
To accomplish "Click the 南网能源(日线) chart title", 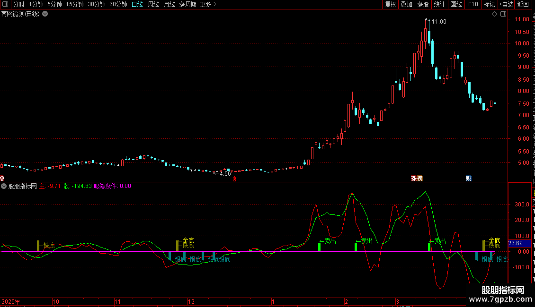I will 20,14.
